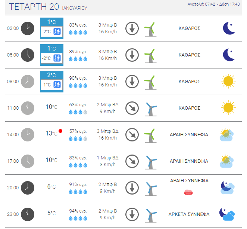247x229 pixels.
Task: Click the ΑΡΚΕΤΑ ΣΥΝΝΕΦΑ description label
Action: point(189,214)
